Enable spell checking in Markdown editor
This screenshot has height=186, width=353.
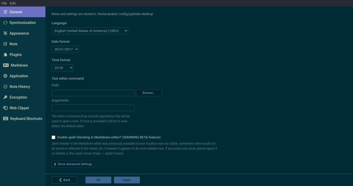(53, 137)
